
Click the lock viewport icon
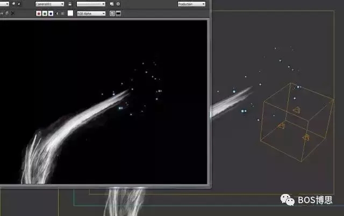click(x=70, y=4)
